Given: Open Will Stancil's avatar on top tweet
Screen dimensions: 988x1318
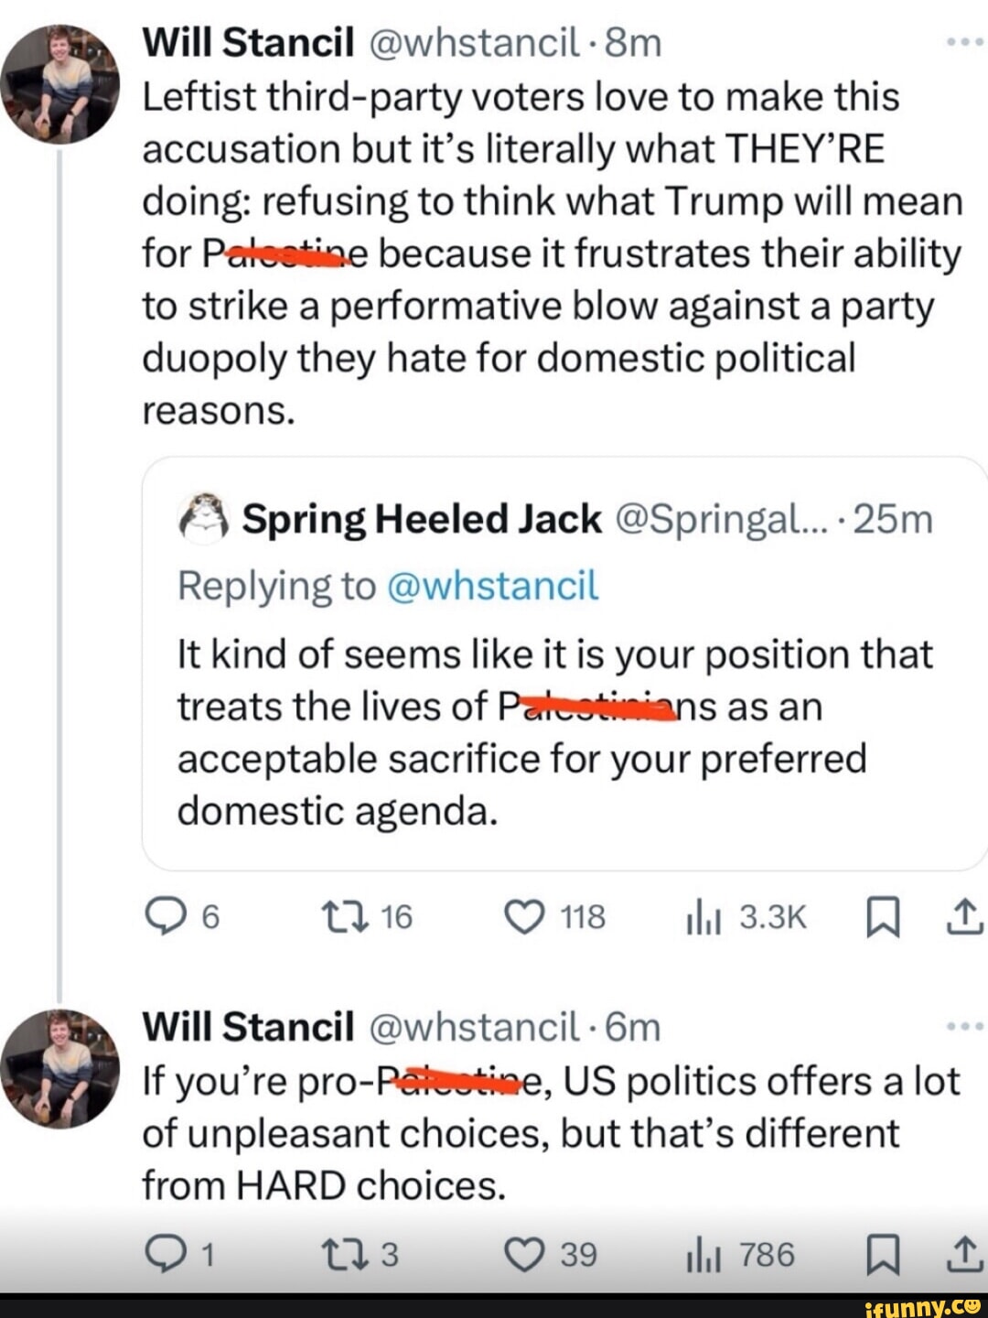Looking at the screenshot, I should coord(60,84).
